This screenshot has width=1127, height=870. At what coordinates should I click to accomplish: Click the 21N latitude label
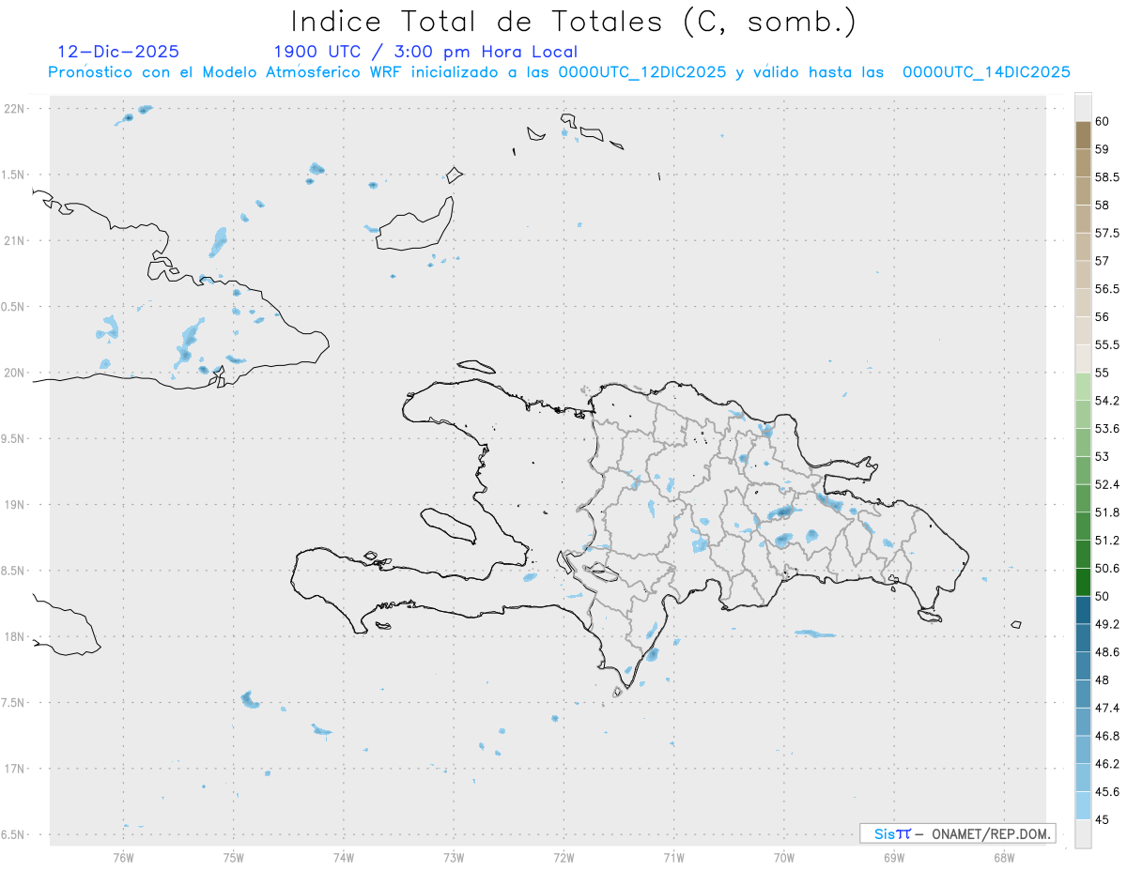(16, 241)
